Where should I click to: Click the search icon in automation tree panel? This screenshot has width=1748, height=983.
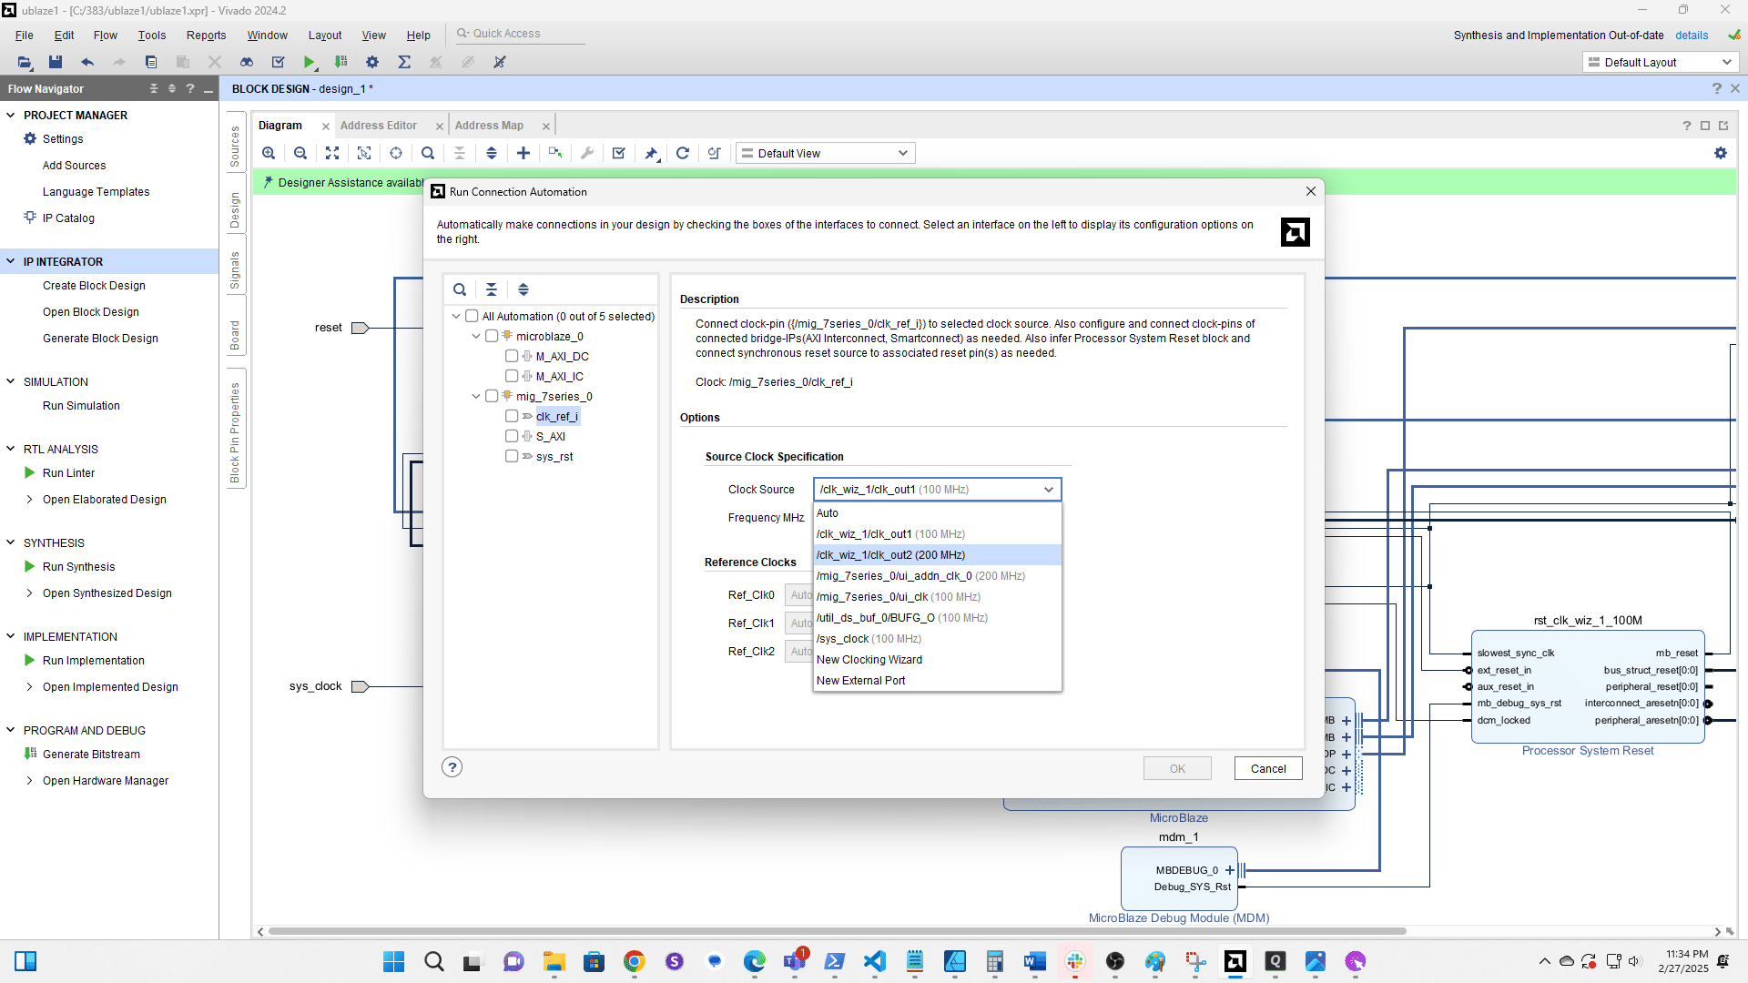(x=460, y=289)
